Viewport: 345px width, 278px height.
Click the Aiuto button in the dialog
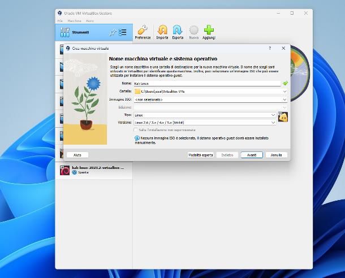[77, 155]
